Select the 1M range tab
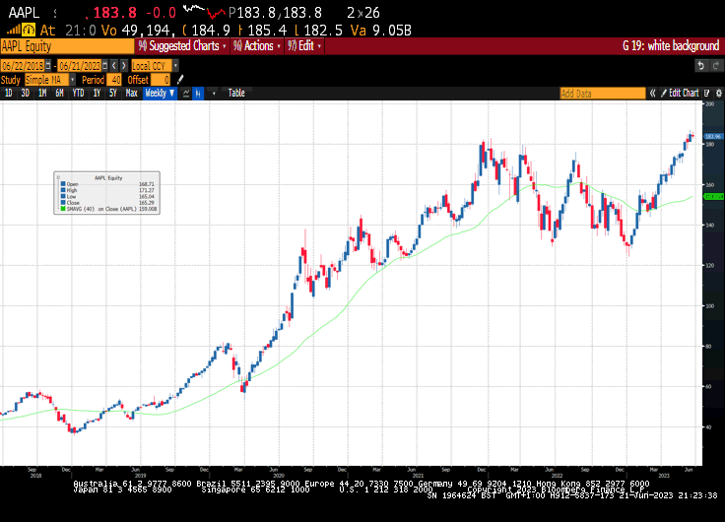Viewport: 725px width, 522px height. point(42,93)
